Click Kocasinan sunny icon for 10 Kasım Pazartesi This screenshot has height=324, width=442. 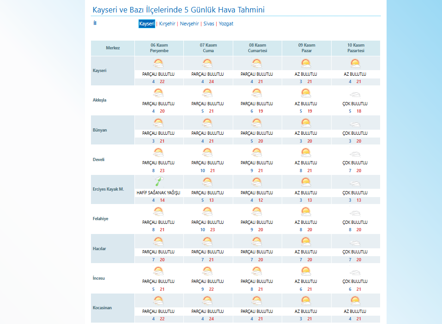click(355, 300)
